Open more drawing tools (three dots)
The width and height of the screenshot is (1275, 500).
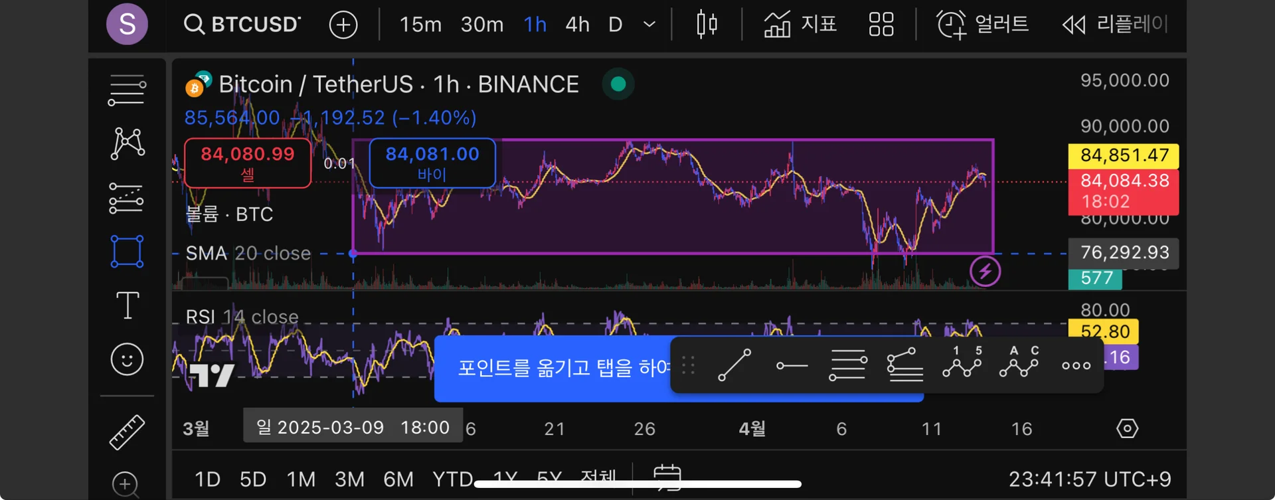pyautogui.click(x=1076, y=365)
